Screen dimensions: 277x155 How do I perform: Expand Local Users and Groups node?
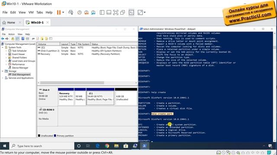tap(6, 61)
